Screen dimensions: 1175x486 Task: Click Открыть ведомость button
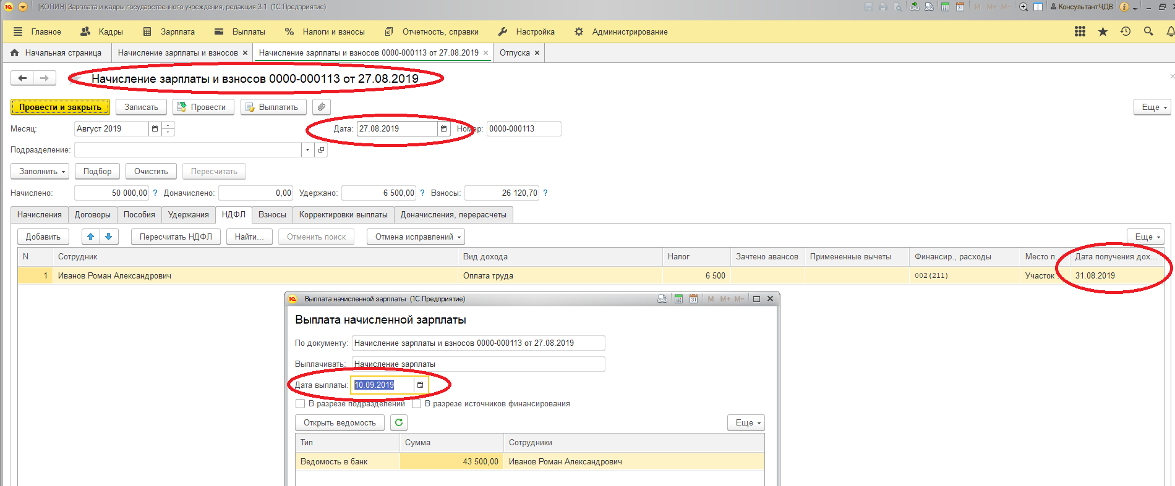pos(340,422)
